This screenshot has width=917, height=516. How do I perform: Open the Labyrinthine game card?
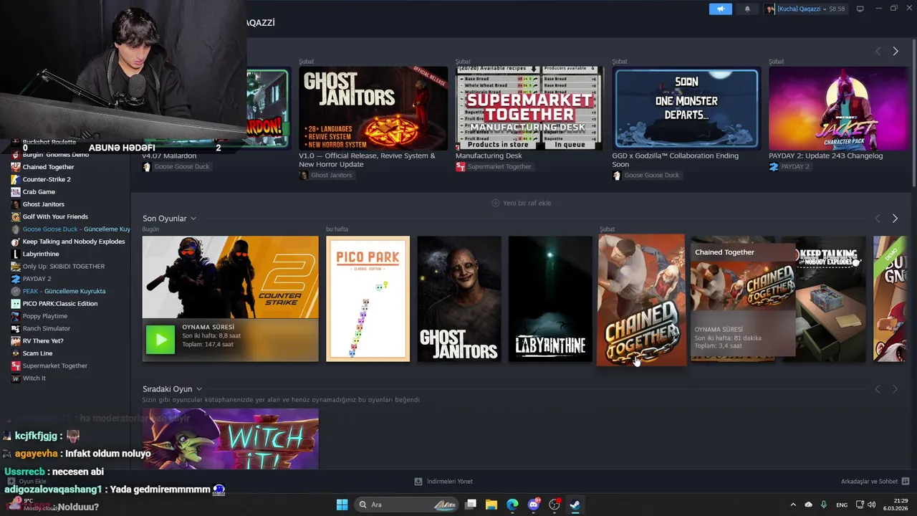[550, 299]
